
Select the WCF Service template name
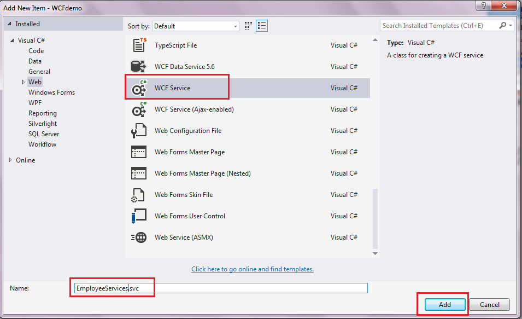pyautogui.click(x=172, y=88)
